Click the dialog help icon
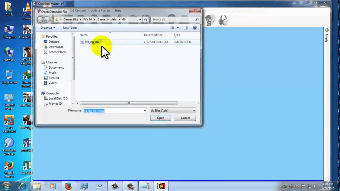 pos(195,28)
